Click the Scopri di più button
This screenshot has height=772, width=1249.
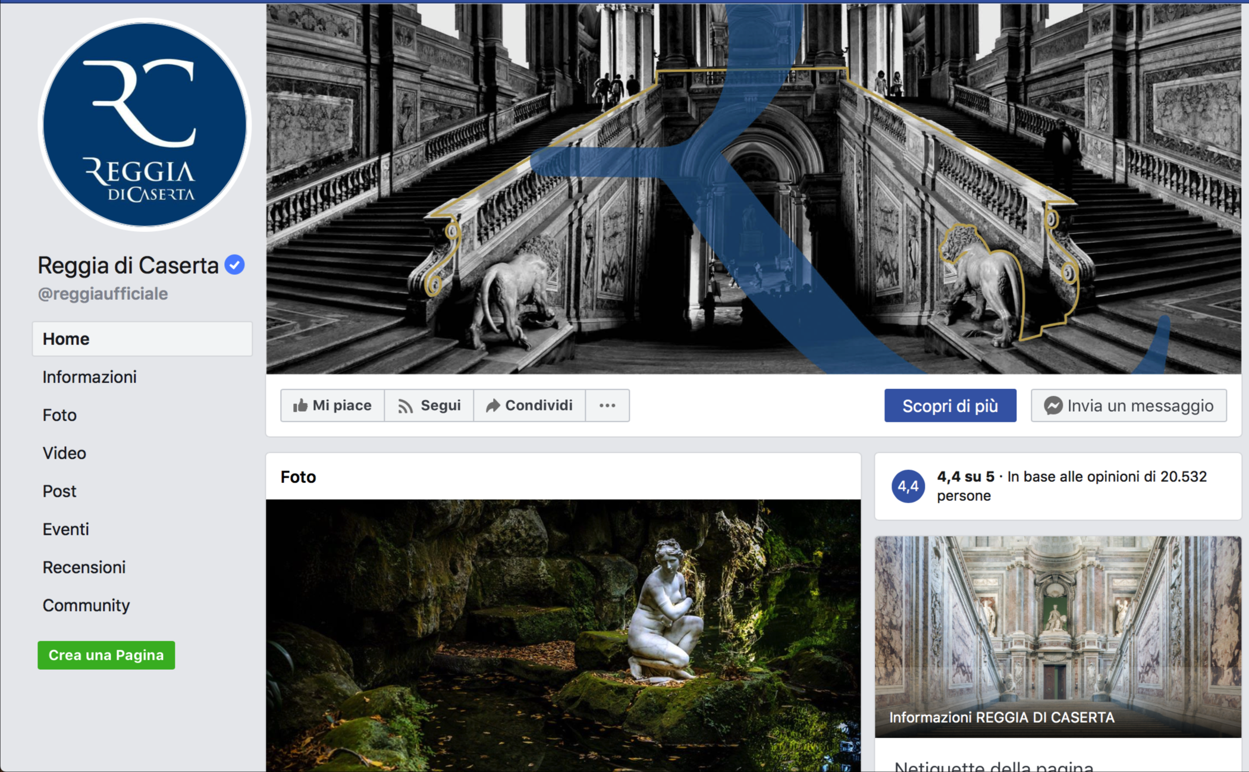tap(950, 406)
